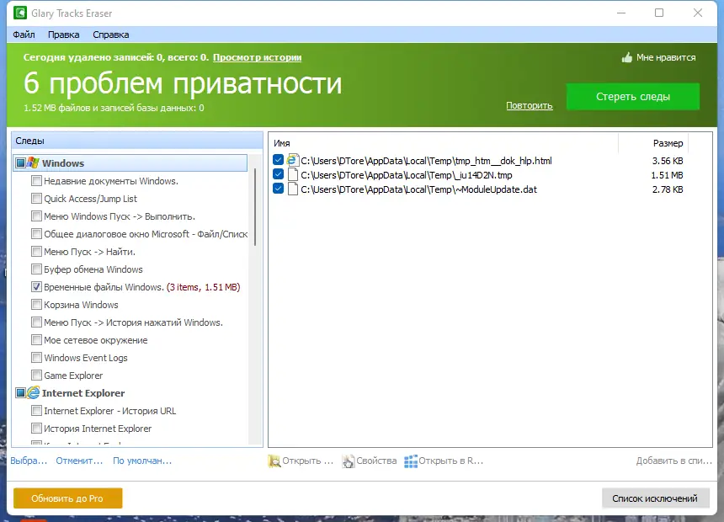Click the HTML file icon of tmp_htm__dok_hlp.html

click(x=292, y=160)
